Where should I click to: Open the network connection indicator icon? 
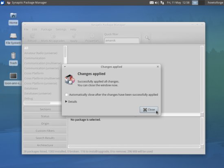click(x=162, y=2)
